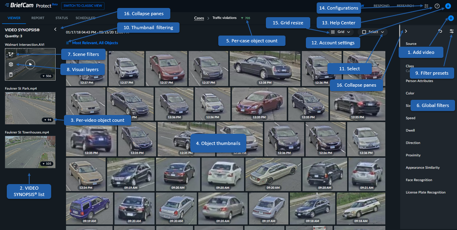Select Faukner St Townhouses.mp4 video thumbnail
Screen dimensions: 457x230
(30, 152)
